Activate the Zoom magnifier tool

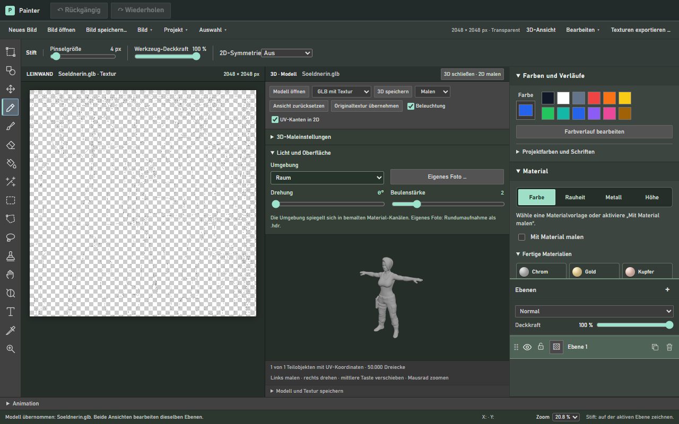pyautogui.click(x=11, y=349)
